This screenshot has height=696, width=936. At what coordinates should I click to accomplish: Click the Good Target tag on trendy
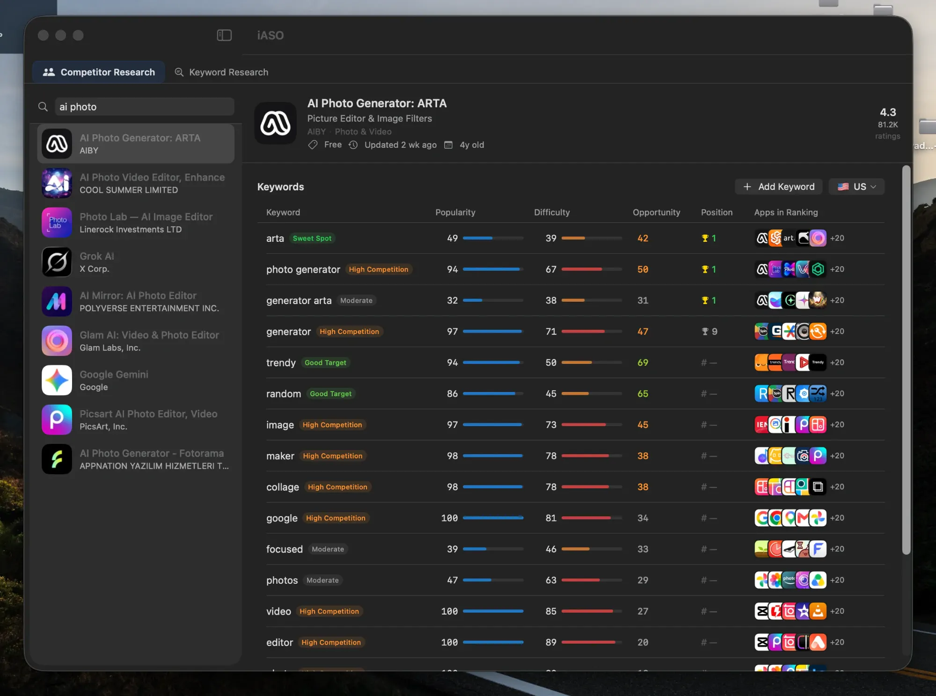coord(325,362)
